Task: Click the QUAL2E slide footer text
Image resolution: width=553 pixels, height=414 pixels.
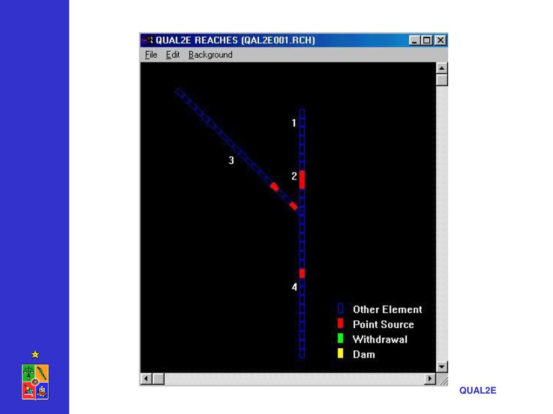Action: [x=477, y=390]
